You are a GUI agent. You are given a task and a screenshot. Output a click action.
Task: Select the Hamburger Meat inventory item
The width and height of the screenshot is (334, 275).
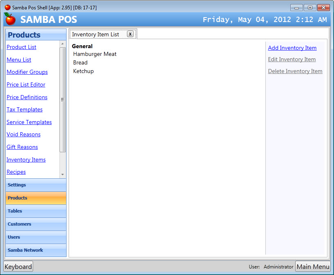pos(95,54)
